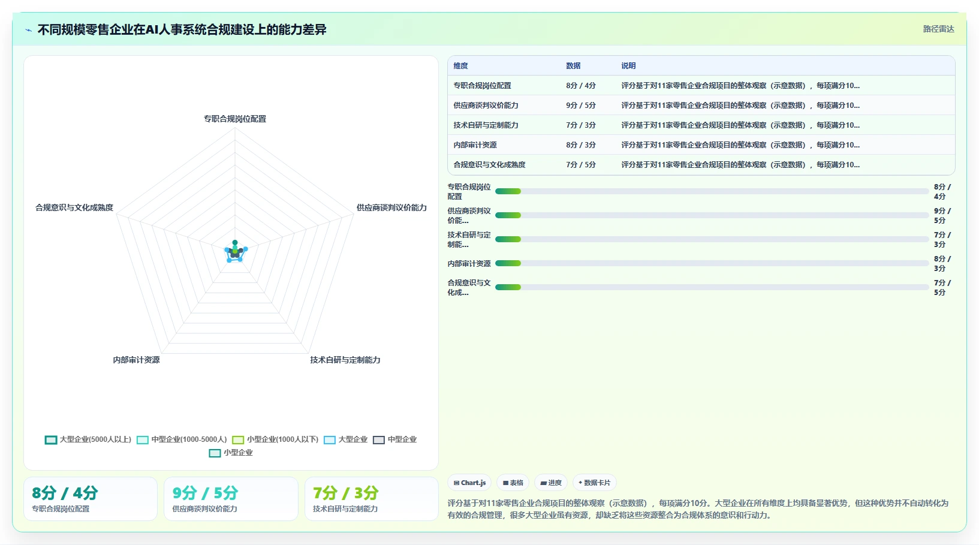The image size is (979, 545).
Task: Click the 供应商谈判议价能… progress bar
Action: point(712,215)
